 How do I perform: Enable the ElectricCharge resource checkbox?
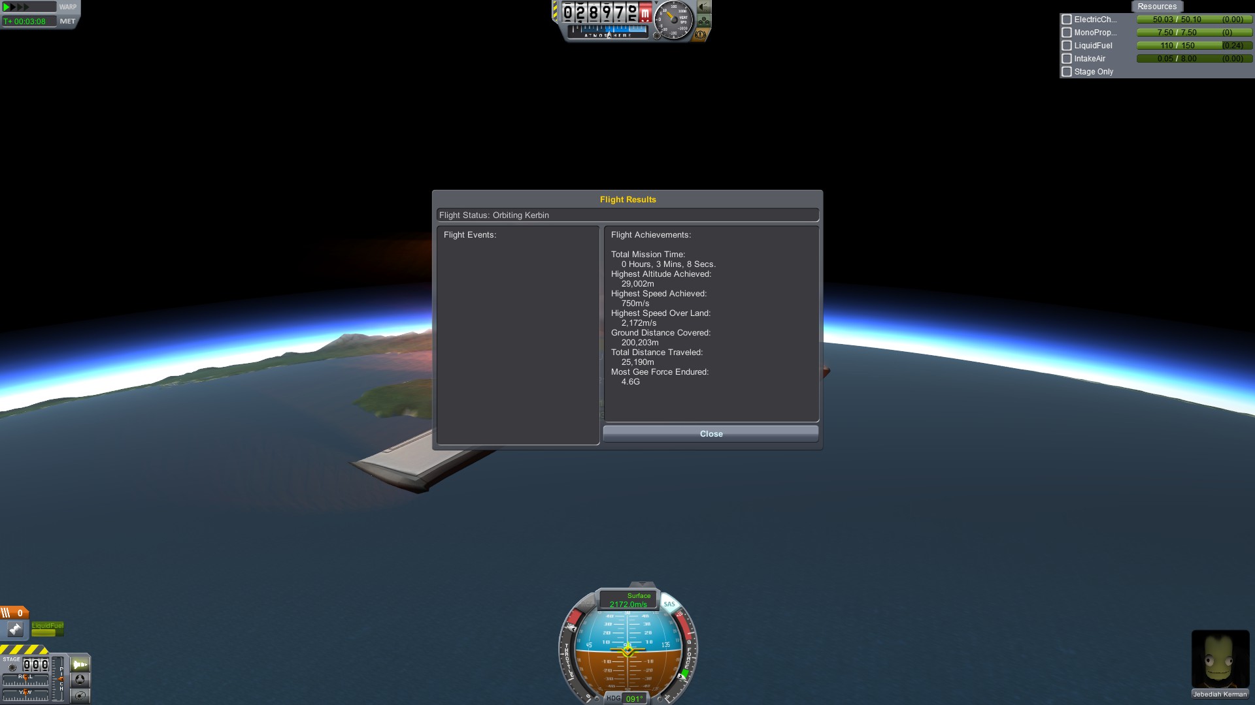(x=1067, y=20)
